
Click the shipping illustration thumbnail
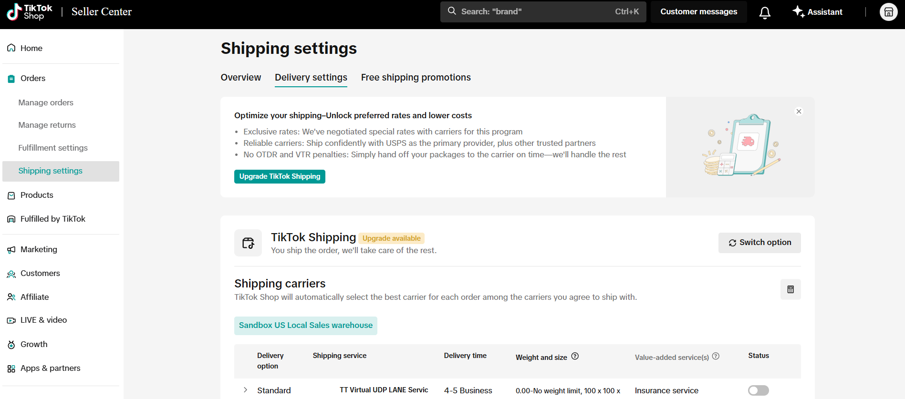[x=740, y=145]
